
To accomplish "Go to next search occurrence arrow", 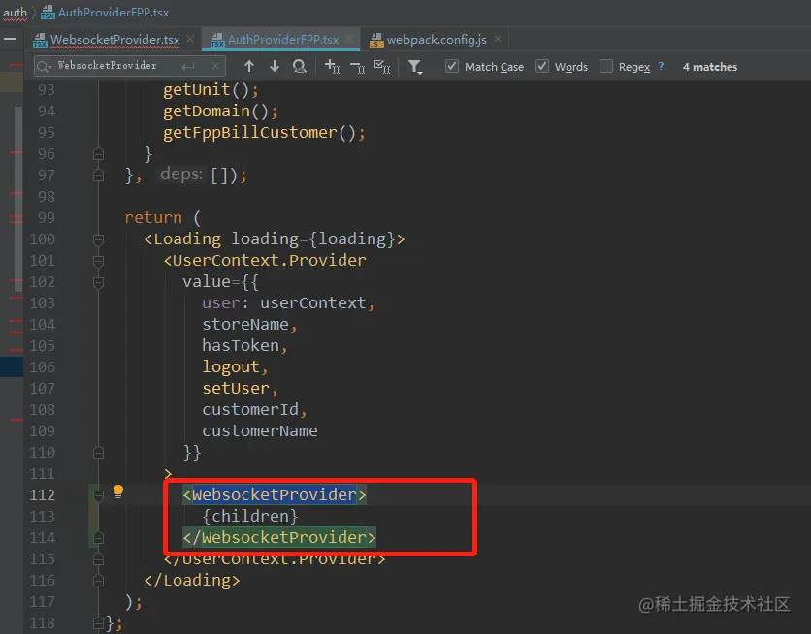I will pos(275,66).
